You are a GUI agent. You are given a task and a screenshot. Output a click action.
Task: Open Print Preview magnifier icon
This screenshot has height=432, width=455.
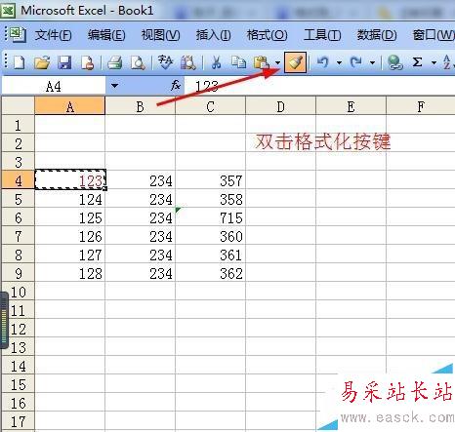pyautogui.click(x=138, y=62)
